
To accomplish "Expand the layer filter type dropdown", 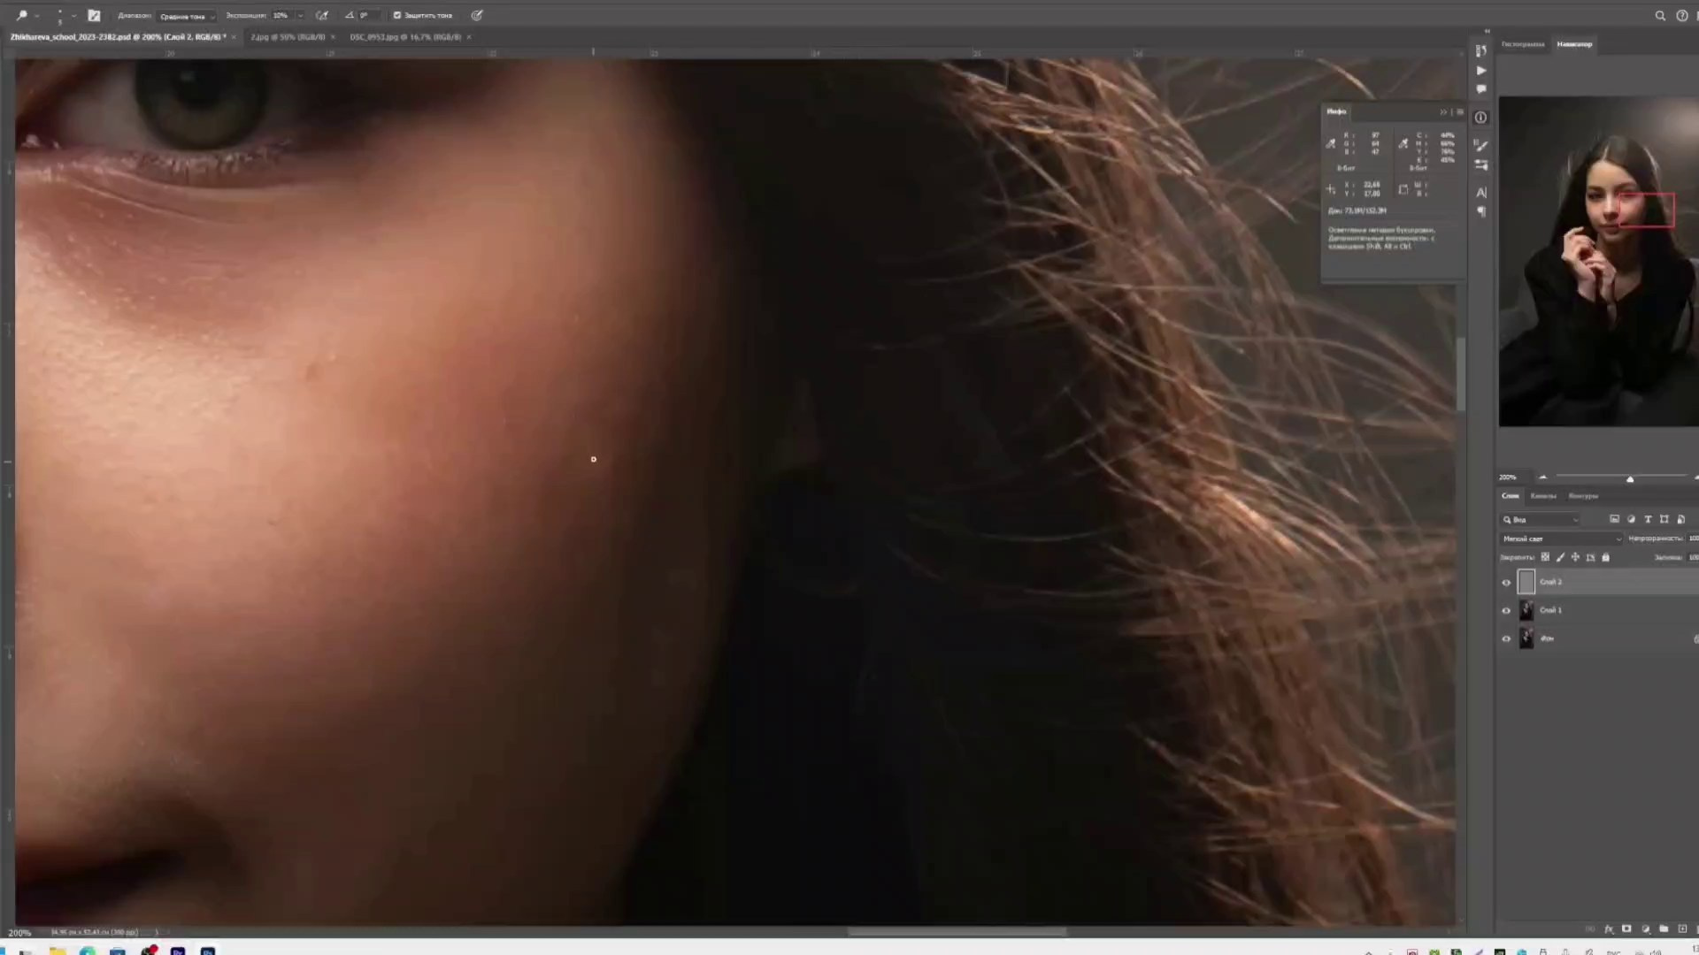I will 1541,520.
